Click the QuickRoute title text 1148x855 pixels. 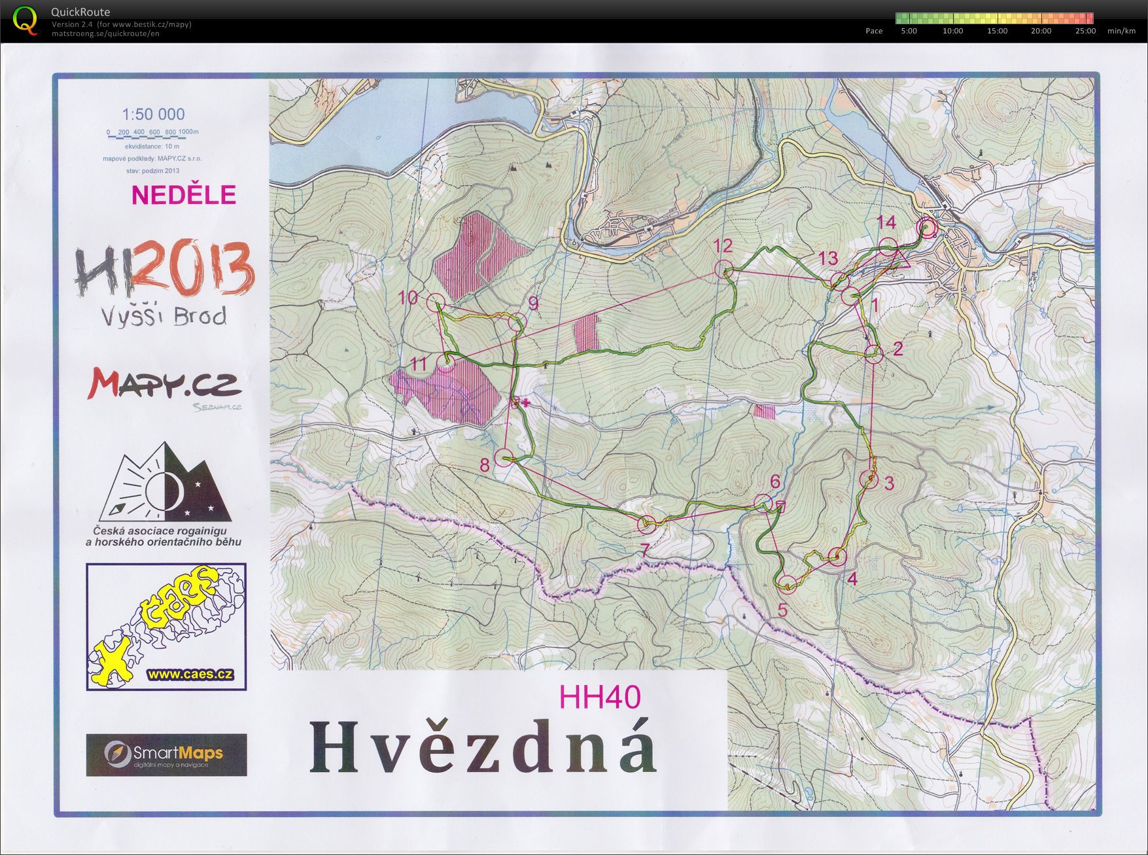click(x=80, y=12)
